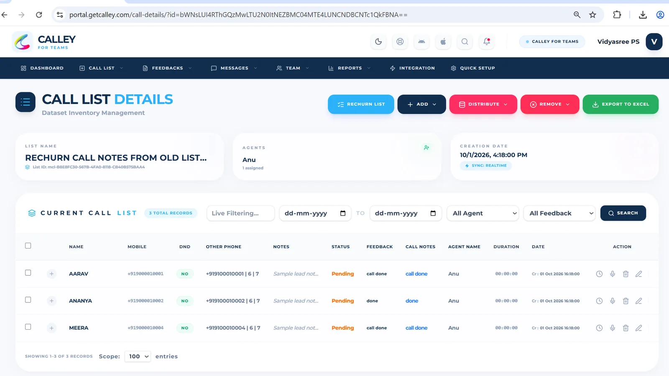669x376 pixels.
Task: Select the ANANYA row checkbox
Action: point(28,300)
